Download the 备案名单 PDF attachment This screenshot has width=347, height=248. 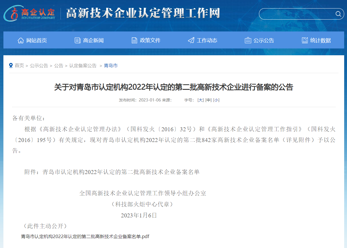85,236
